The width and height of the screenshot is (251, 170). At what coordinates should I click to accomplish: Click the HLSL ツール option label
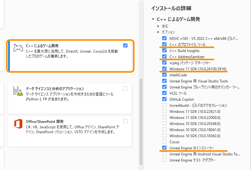click(x=178, y=93)
